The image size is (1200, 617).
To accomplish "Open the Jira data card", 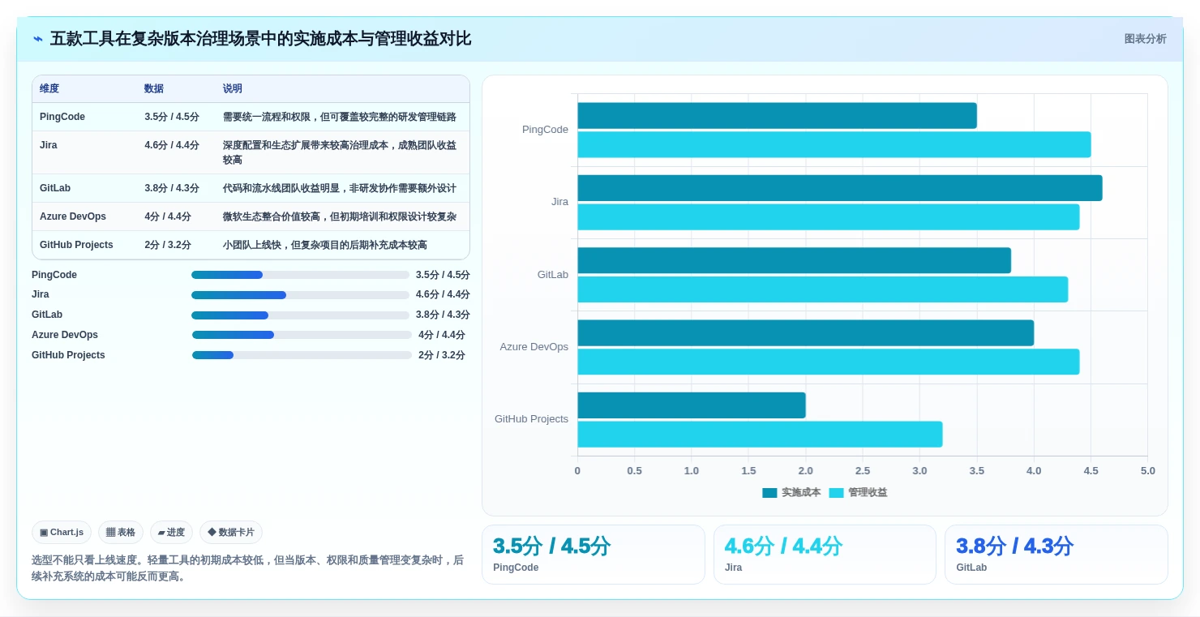I will click(825, 555).
